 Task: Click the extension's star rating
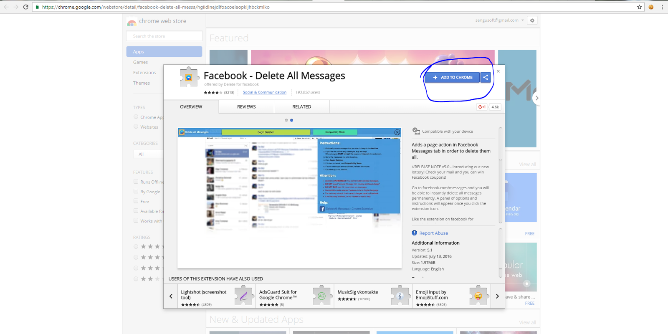click(213, 93)
